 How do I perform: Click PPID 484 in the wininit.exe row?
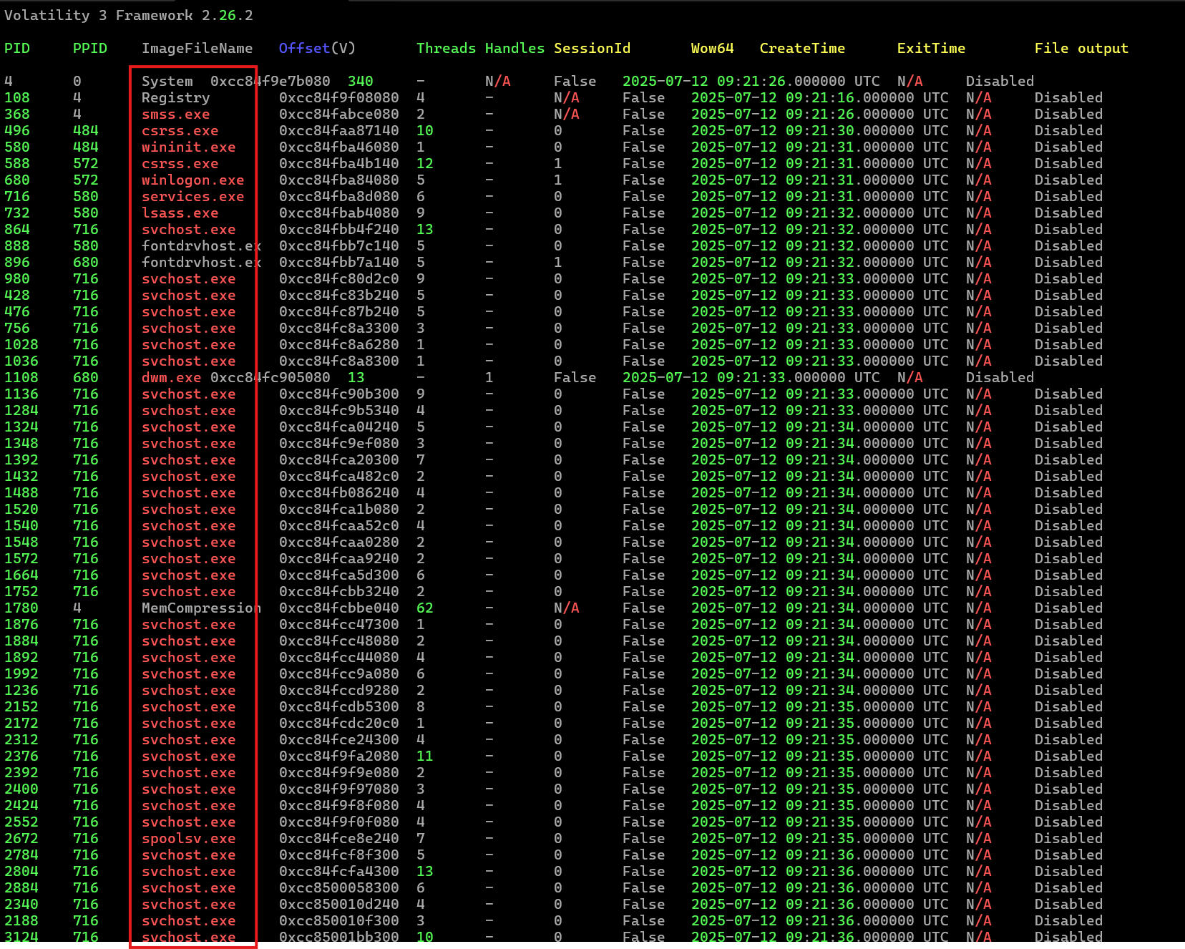click(85, 147)
